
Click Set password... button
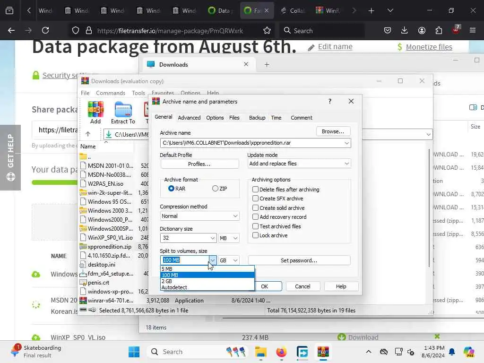299,260
